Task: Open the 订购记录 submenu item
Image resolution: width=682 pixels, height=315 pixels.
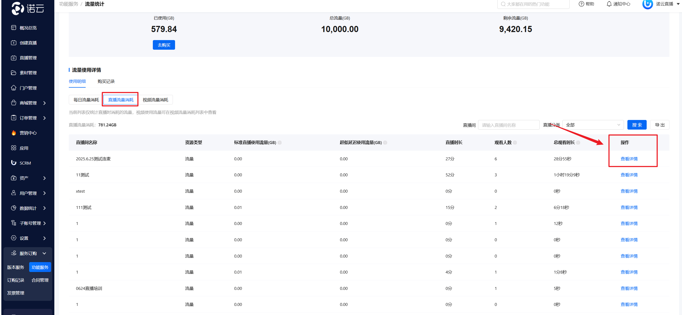Action: [x=16, y=280]
